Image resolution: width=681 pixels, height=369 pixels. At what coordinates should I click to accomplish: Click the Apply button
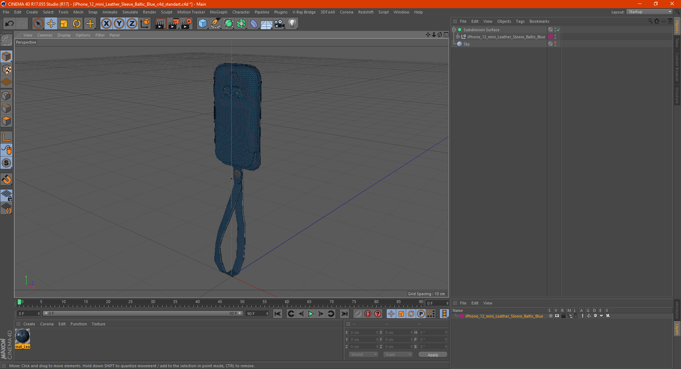[x=433, y=355]
